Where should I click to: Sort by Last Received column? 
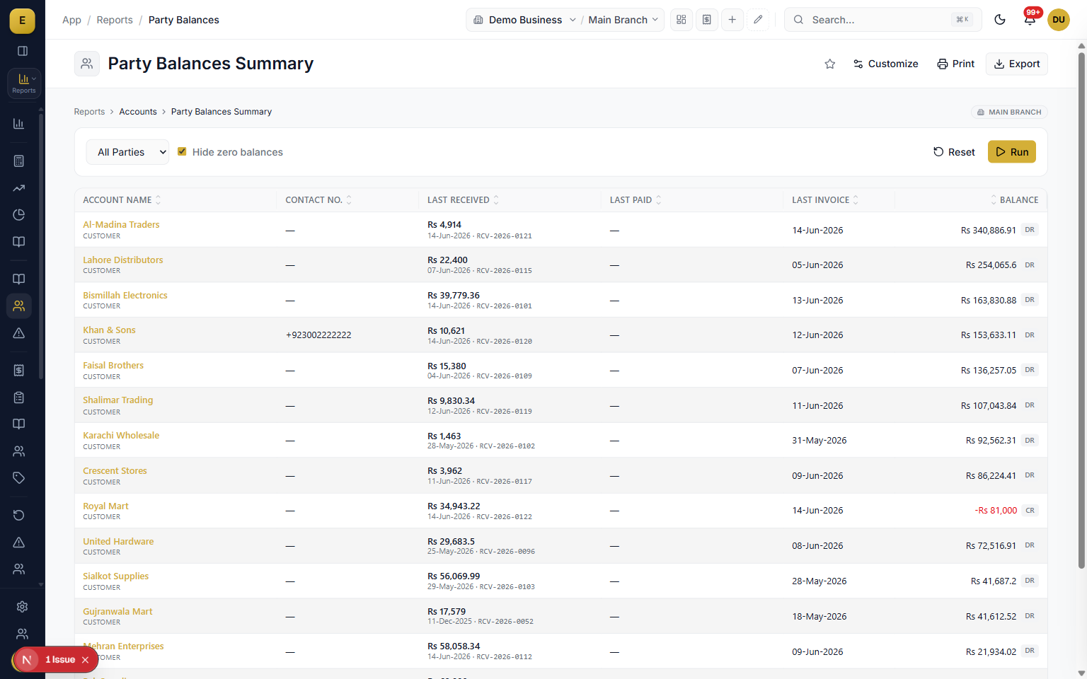(463, 200)
